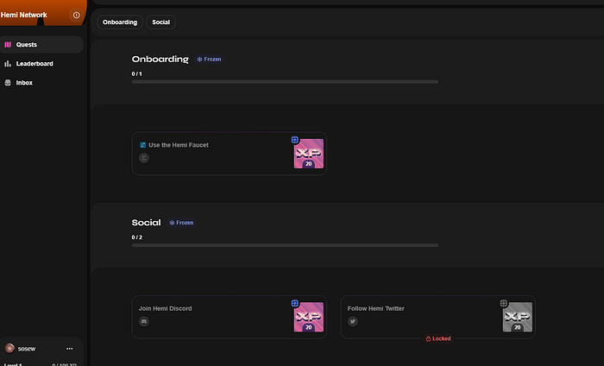Click the Hemi Network community title
This screenshot has height=366, width=604.
pos(24,15)
